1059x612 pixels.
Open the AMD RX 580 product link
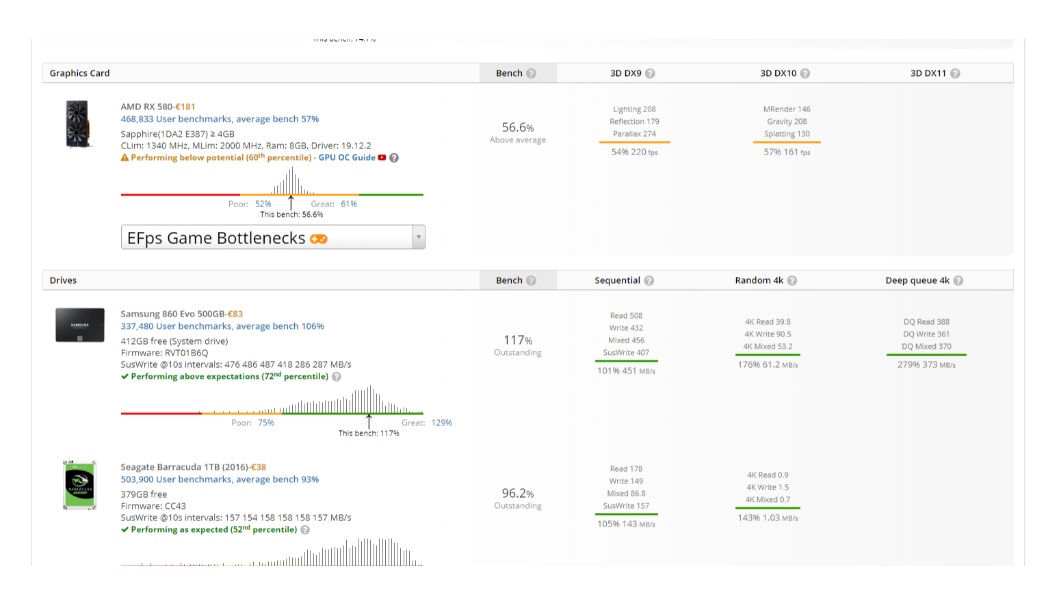146,107
